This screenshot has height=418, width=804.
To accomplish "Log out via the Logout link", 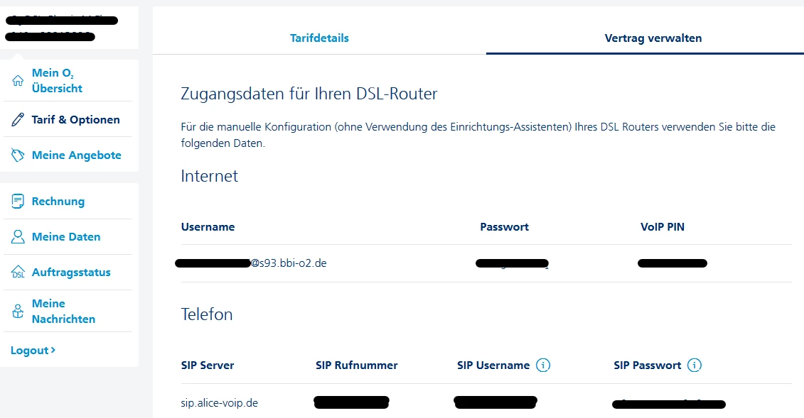I will click(33, 351).
